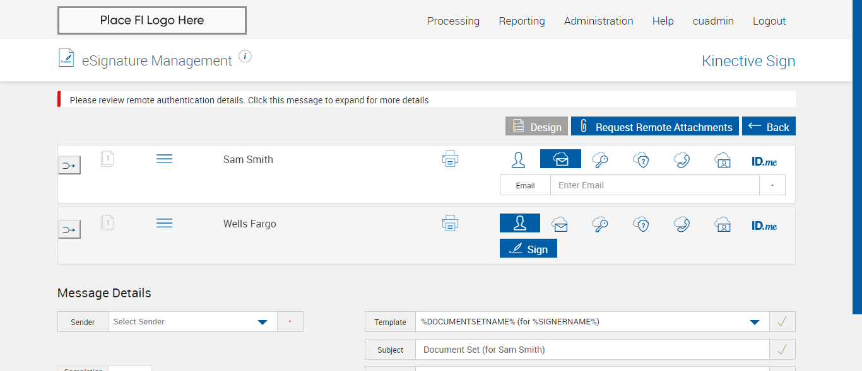Switch Wells Fargo to remote email signing

[x=560, y=224]
